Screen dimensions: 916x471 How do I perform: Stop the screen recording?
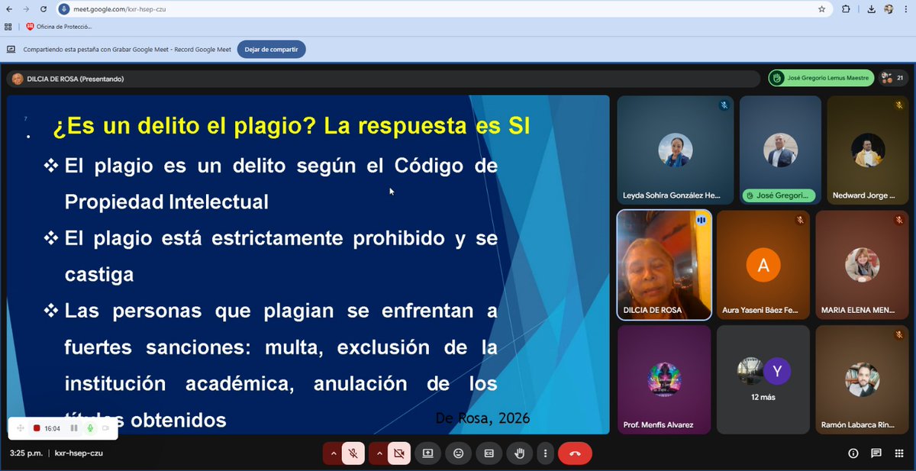pos(37,428)
